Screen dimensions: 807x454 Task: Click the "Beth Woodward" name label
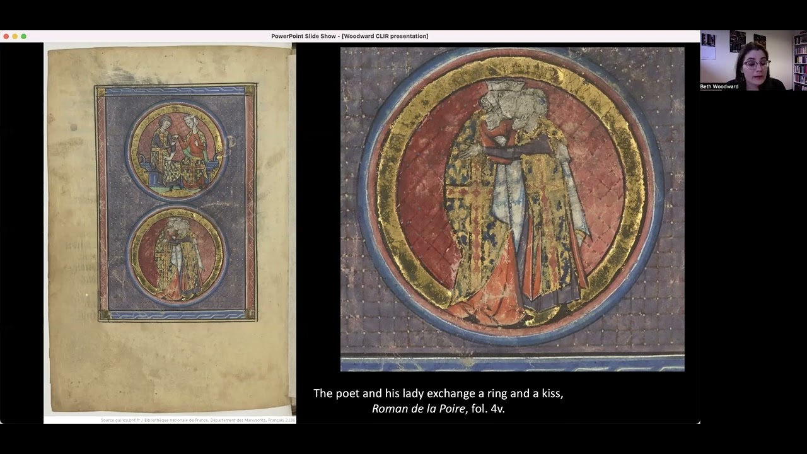719,86
